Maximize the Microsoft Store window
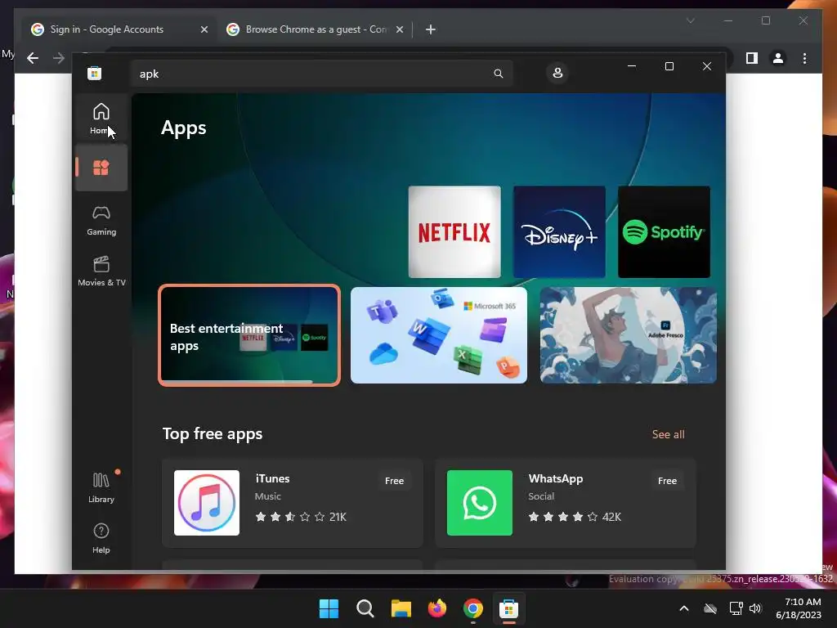Screen dimensions: 837x628 tap(669, 66)
